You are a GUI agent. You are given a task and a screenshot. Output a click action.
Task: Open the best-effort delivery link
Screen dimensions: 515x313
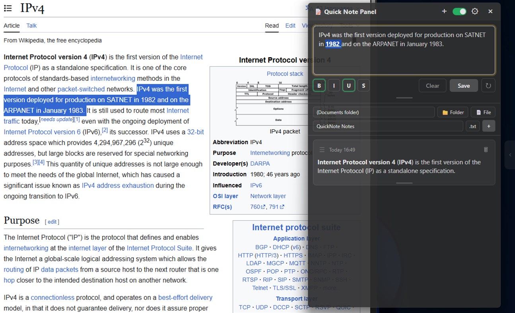[x=185, y=297]
